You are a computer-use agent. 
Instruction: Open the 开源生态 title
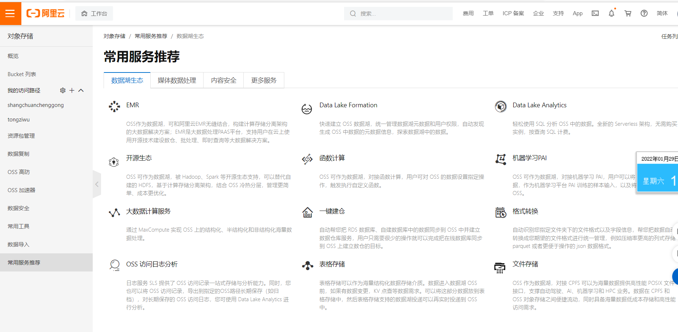tap(139, 158)
